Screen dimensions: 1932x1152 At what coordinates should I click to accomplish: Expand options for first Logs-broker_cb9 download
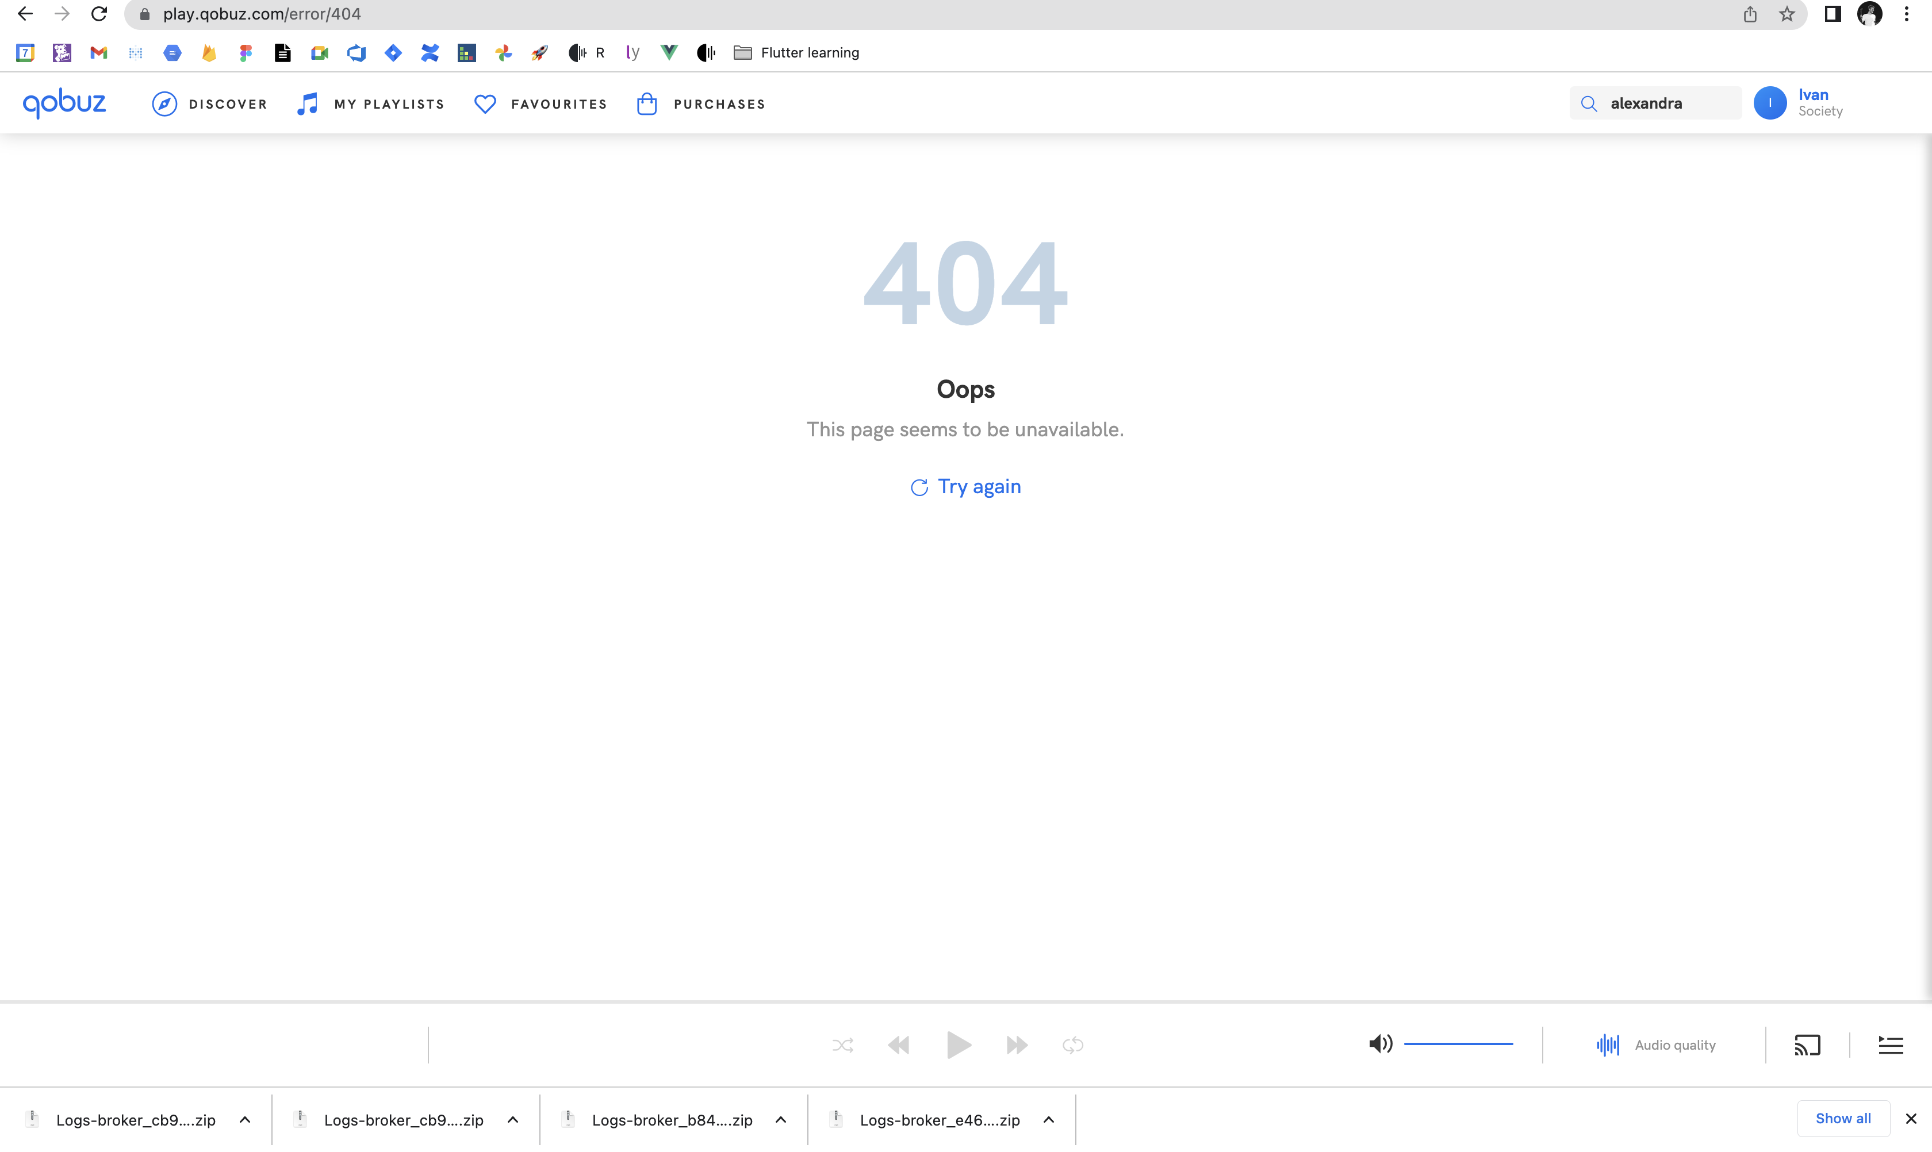click(244, 1119)
